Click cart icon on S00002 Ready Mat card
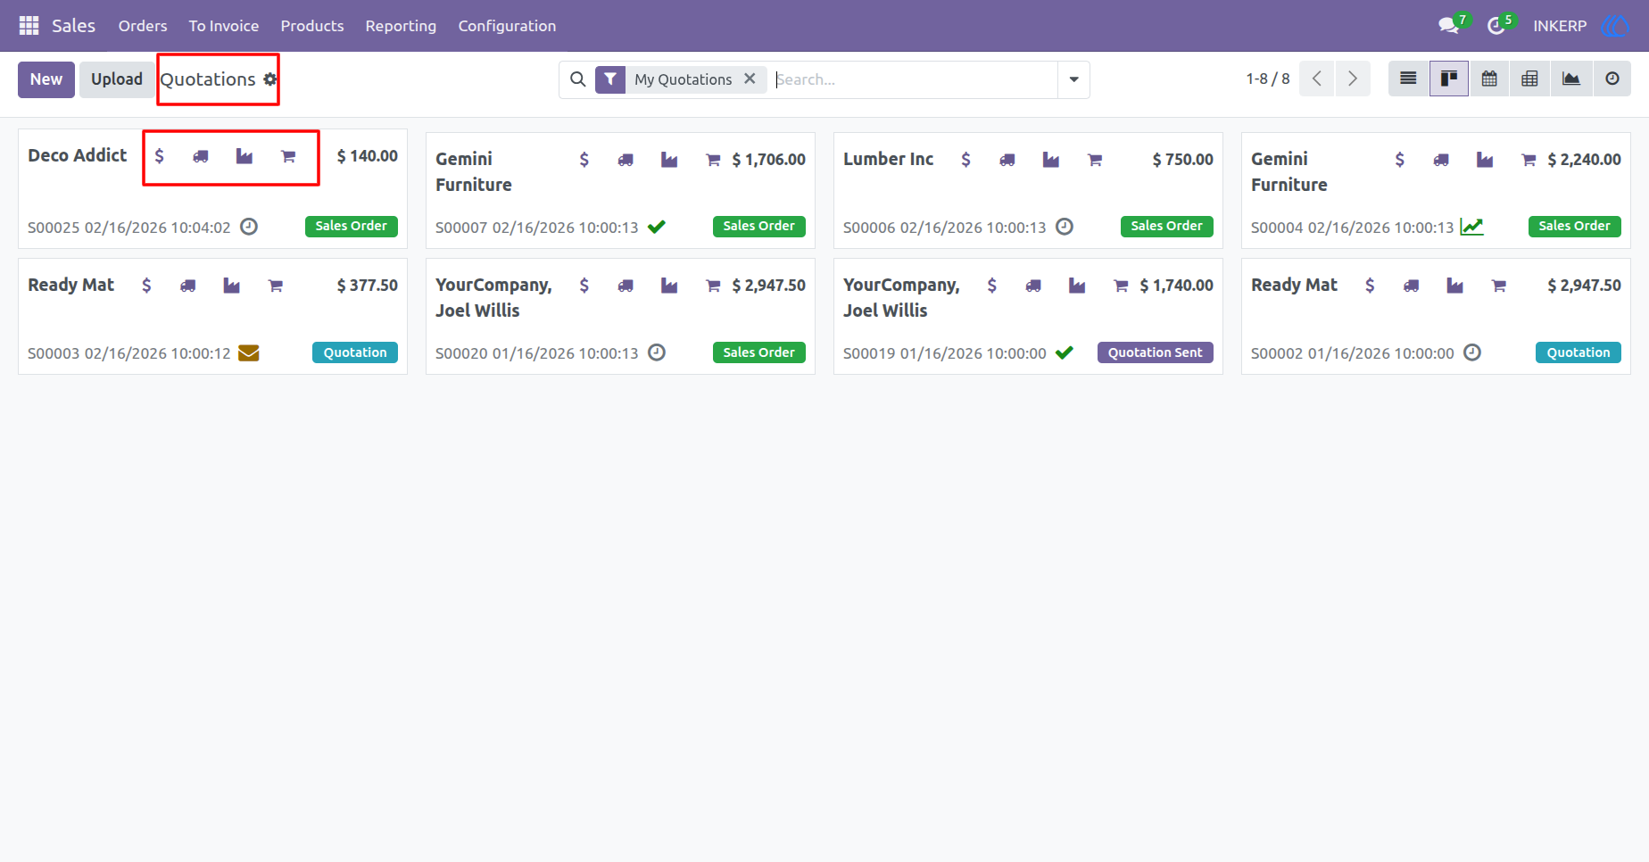The width and height of the screenshot is (1649, 862). coord(1499,286)
